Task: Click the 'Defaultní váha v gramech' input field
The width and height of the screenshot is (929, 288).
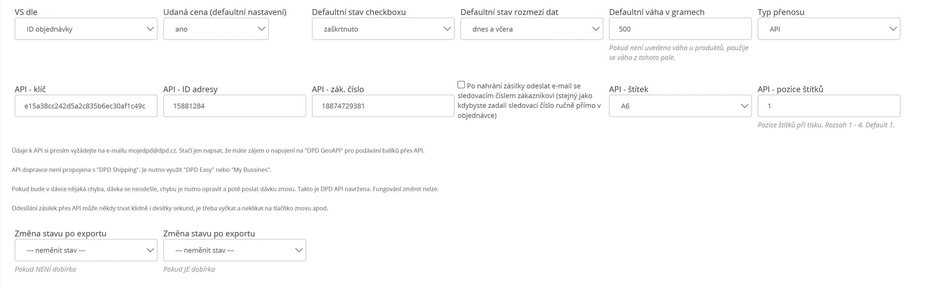Action: (x=680, y=29)
